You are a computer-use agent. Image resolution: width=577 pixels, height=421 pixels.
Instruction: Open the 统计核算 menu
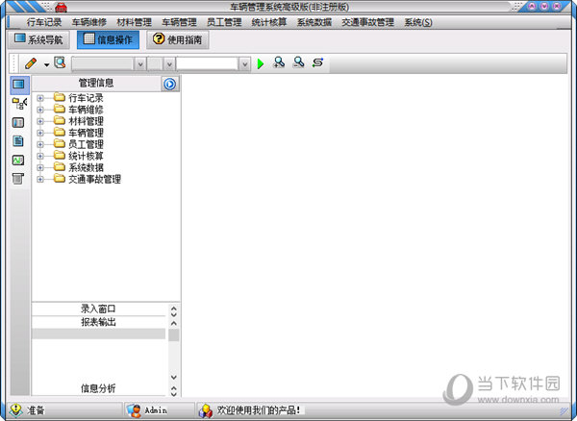[x=269, y=22]
